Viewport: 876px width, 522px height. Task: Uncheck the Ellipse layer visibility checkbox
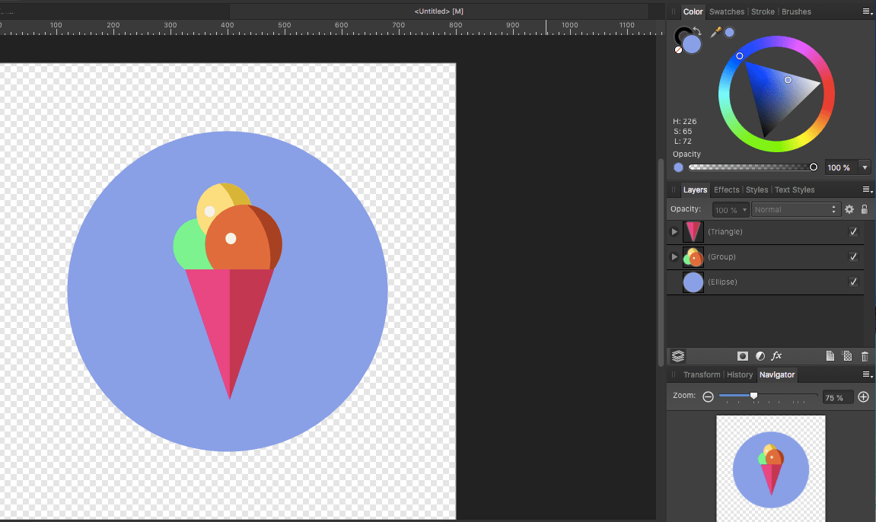click(853, 282)
